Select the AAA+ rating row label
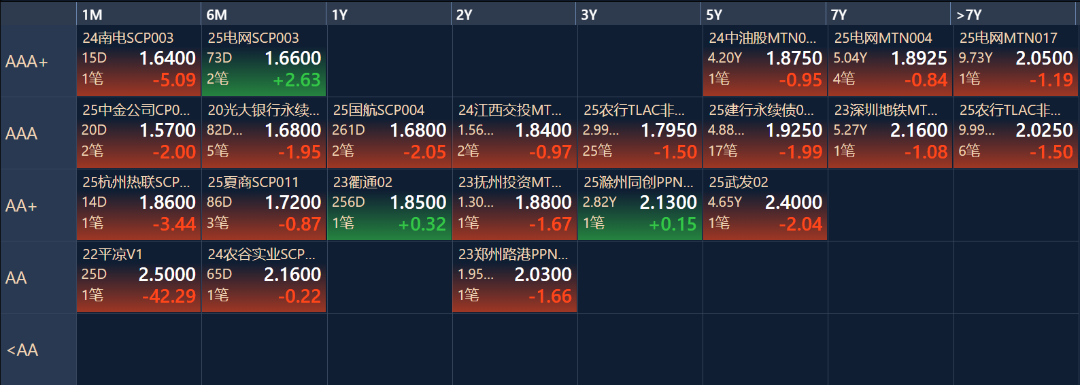 coord(38,62)
